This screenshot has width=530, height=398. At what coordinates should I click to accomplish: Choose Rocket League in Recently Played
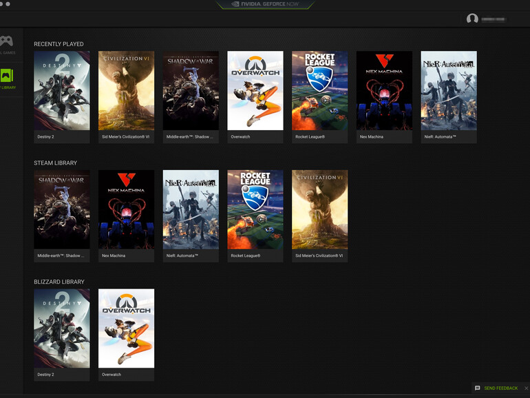tap(319, 90)
